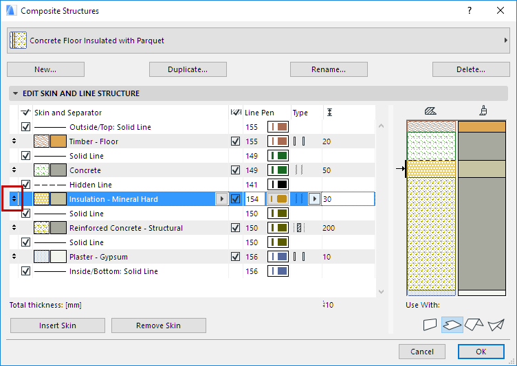Click Plaster - Gypsum fill pattern icon

pos(41,257)
